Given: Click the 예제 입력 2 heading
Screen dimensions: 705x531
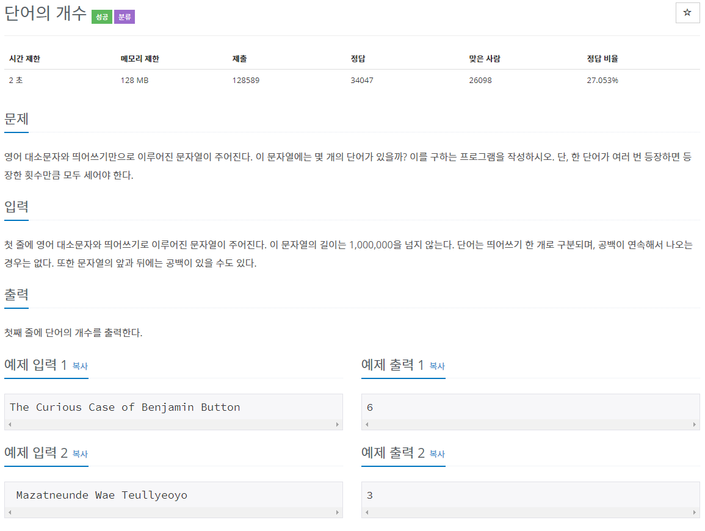Looking at the screenshot, I should tap(36, 452).
